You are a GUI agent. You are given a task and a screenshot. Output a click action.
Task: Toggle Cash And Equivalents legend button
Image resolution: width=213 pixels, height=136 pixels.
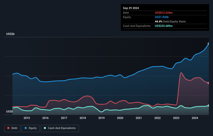tap(60, 128)
